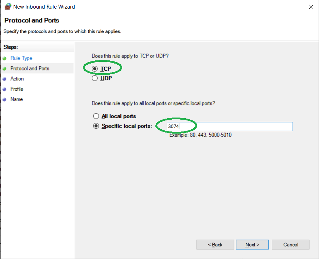The image size is (319, 259).
Task: Open the Profile step label
Action: pos(17,89)
